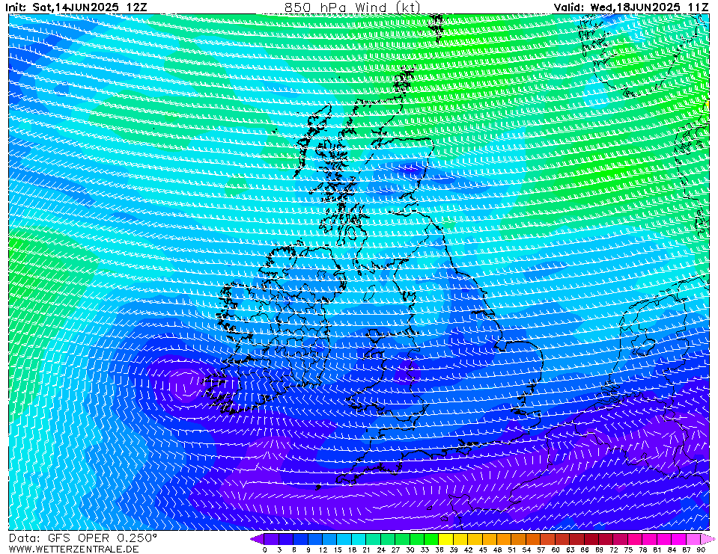Click the legend value '21'

tap(366, 550)
